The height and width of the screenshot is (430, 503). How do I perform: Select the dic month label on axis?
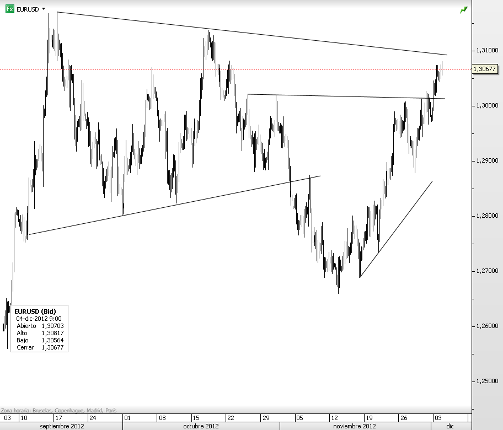click(450, 426)
